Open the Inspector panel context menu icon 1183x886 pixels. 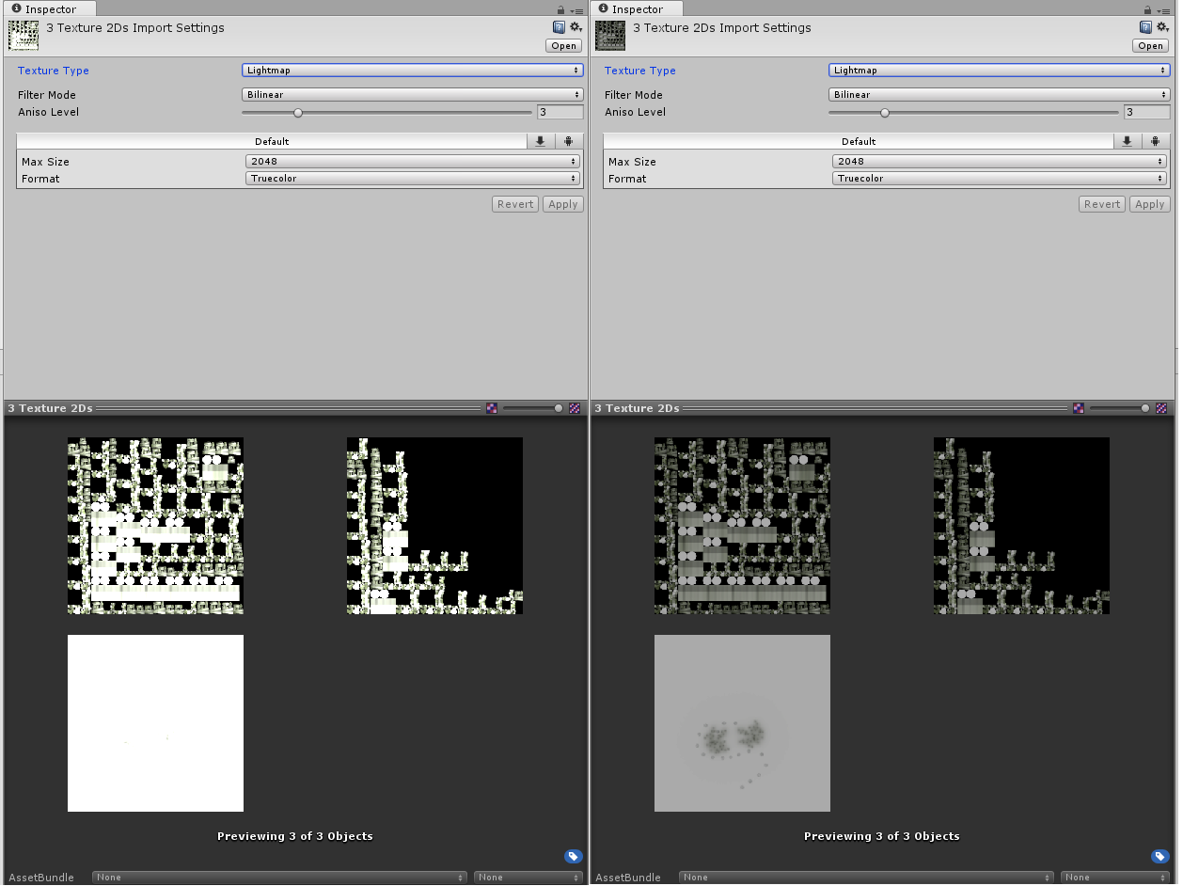576,8
